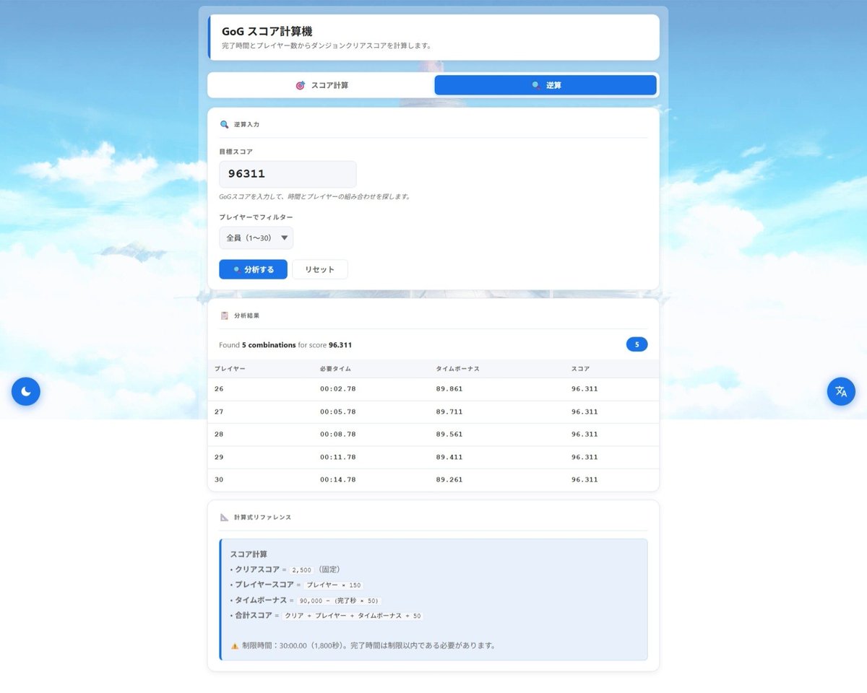Click the スコア計算 heading in the reference box
The image size is (867, 693).
click(249, 554)
